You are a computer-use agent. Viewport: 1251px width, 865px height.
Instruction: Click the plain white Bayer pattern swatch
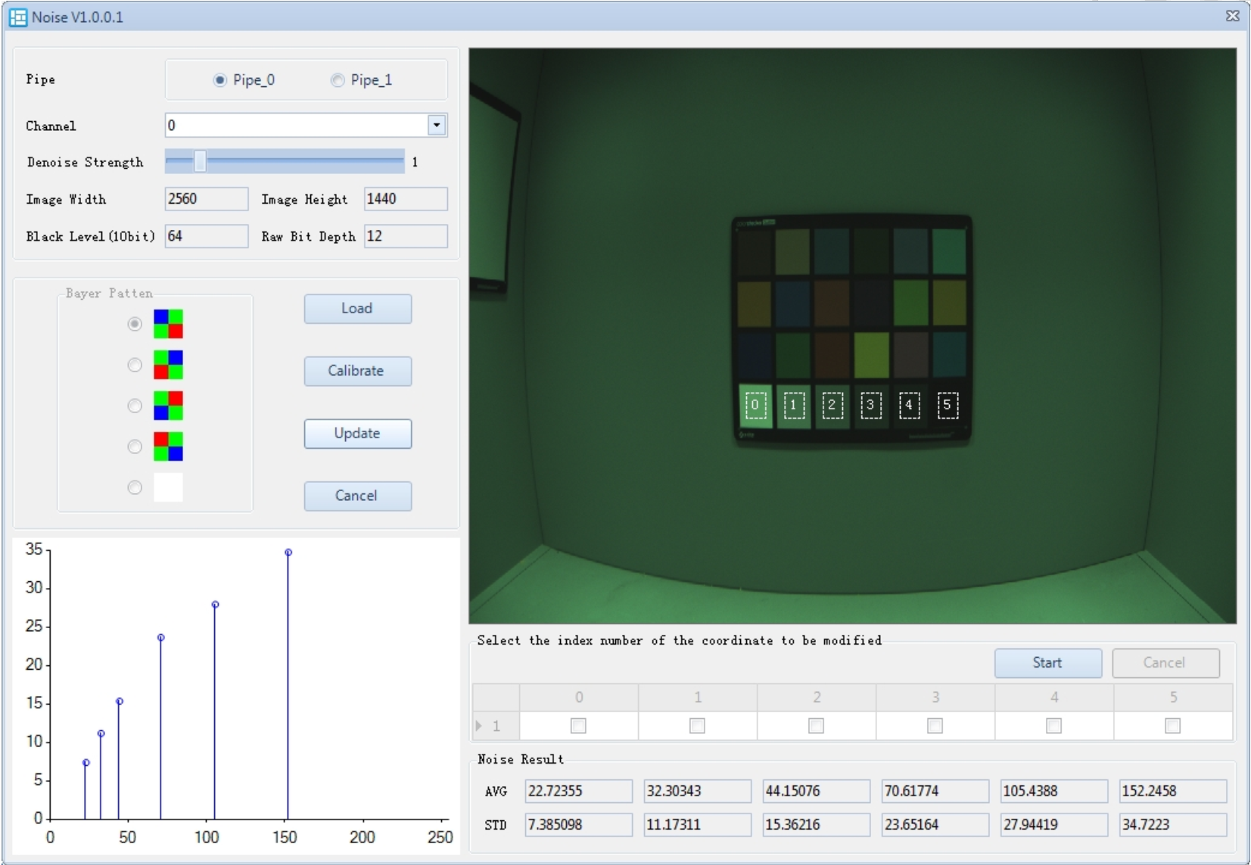(168, 487)
